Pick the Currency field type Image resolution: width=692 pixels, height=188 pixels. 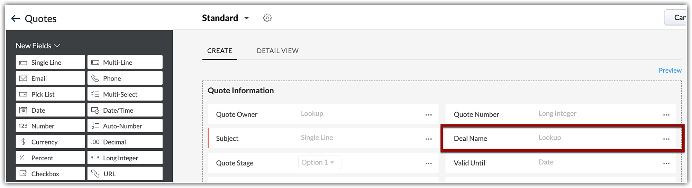50,142
